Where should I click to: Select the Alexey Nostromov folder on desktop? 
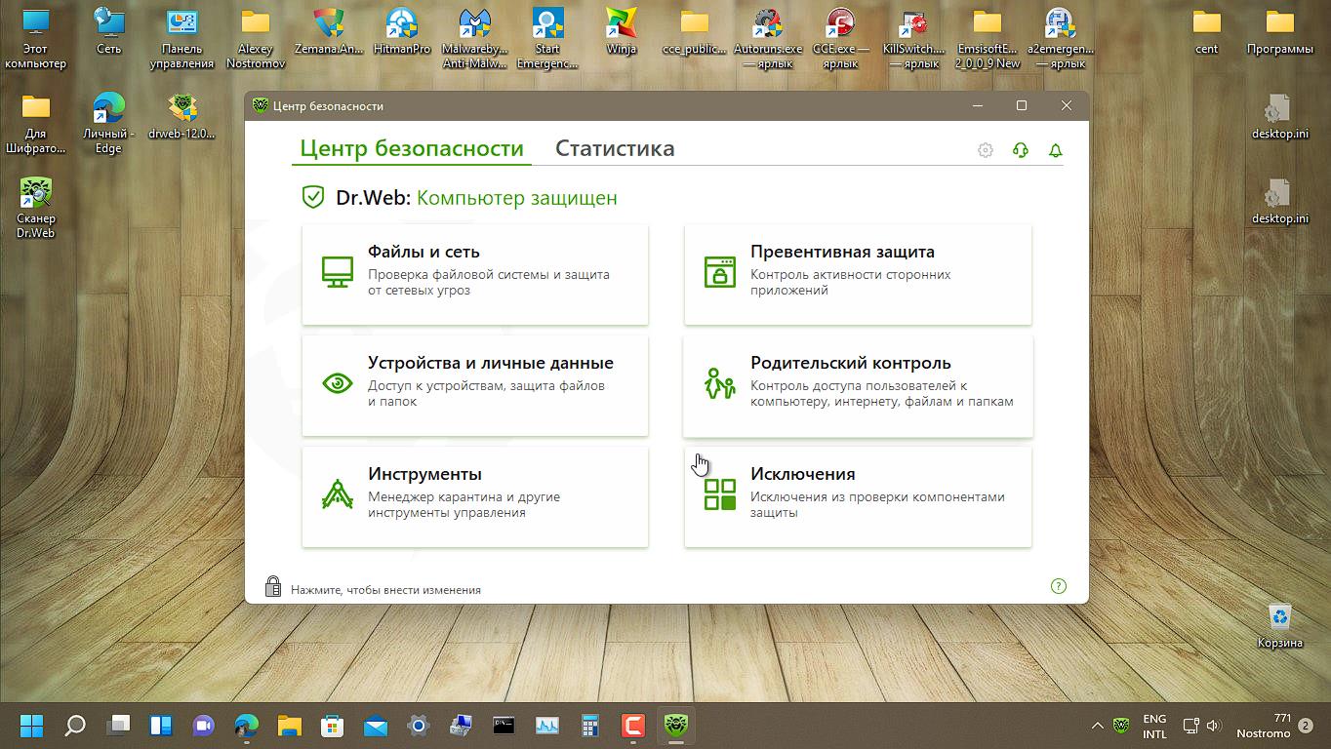[x=256, y=38]
